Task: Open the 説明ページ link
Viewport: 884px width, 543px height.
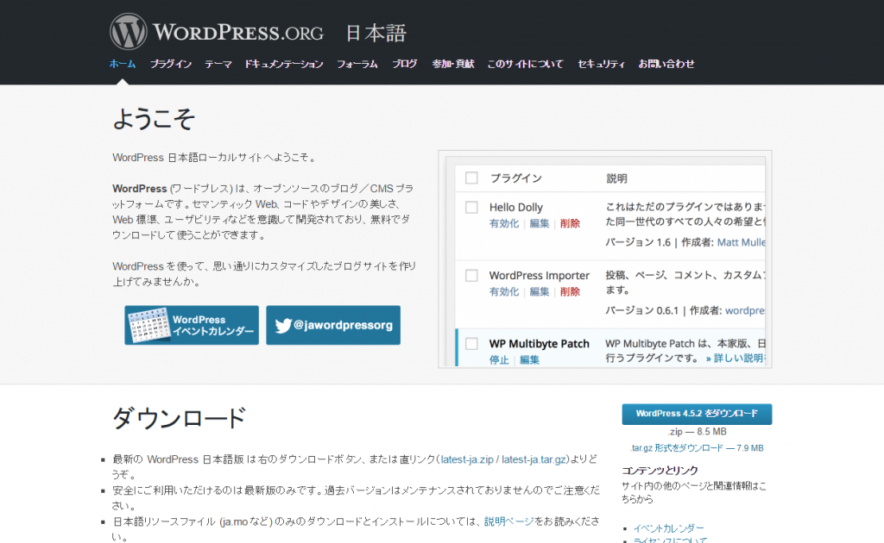Action: click(x=509, y=521)
